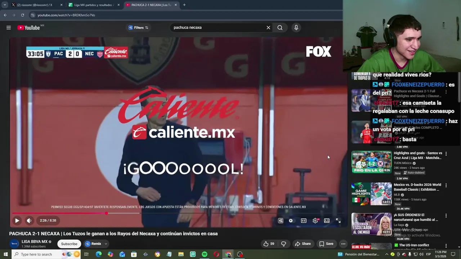This screenshot has height=259, width=461.
Task: View site information icon in the address bar
Action: coord(33,15)
